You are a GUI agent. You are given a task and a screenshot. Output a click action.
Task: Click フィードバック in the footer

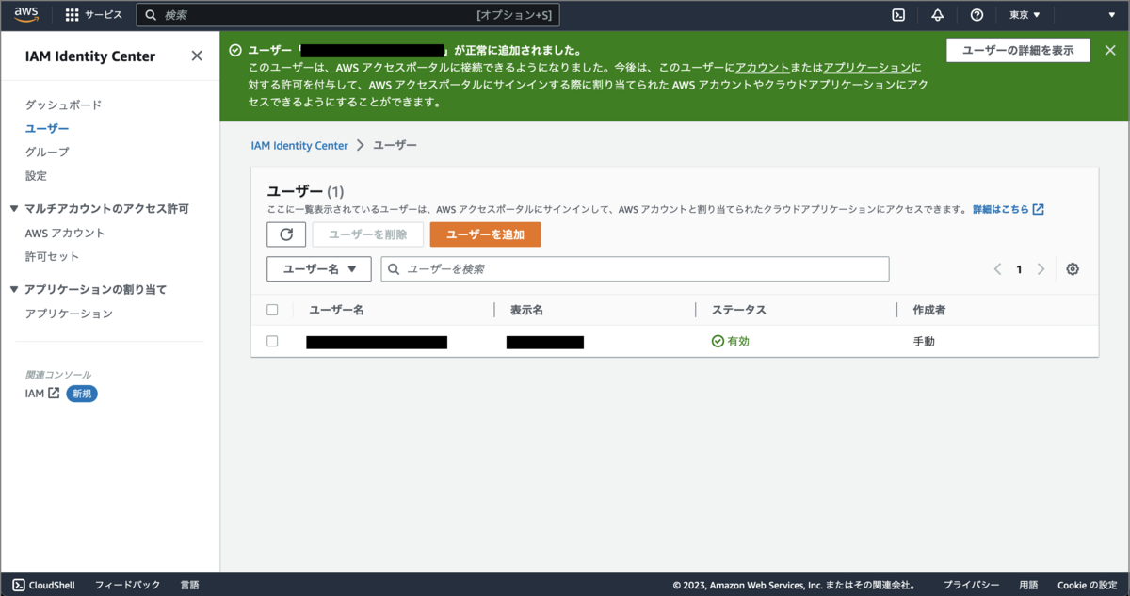[x=127, y=585]
